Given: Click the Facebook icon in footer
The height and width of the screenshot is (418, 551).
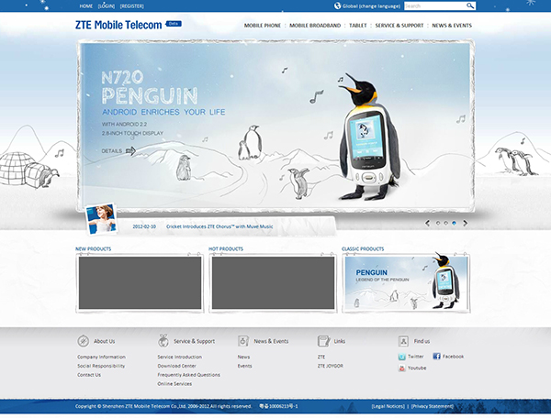Looking at the screenshot, I should 437,356.
